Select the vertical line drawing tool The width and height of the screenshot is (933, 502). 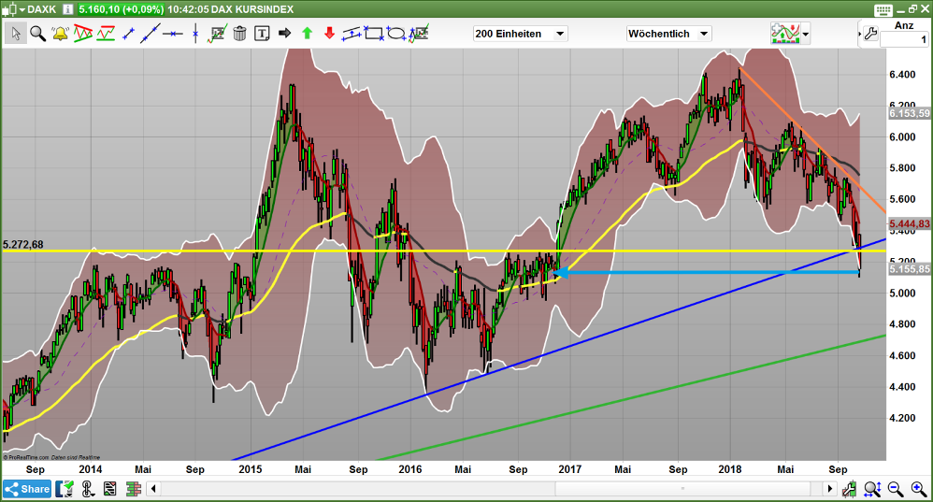195,34
